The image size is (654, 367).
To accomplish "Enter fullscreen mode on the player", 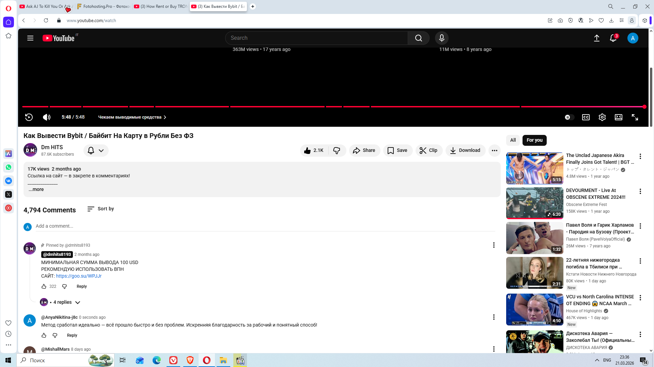I will coord(635,117).
